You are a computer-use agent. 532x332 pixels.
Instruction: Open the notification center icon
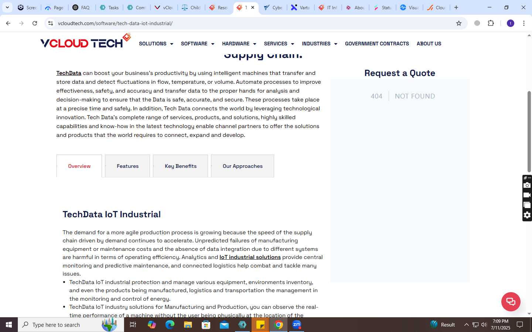(x=520, y=325)
